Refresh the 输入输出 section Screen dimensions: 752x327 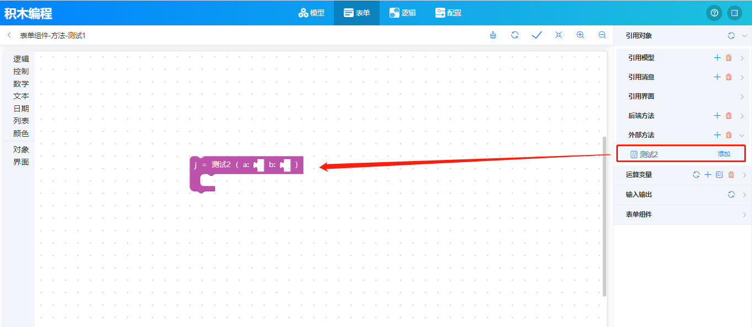731,195
